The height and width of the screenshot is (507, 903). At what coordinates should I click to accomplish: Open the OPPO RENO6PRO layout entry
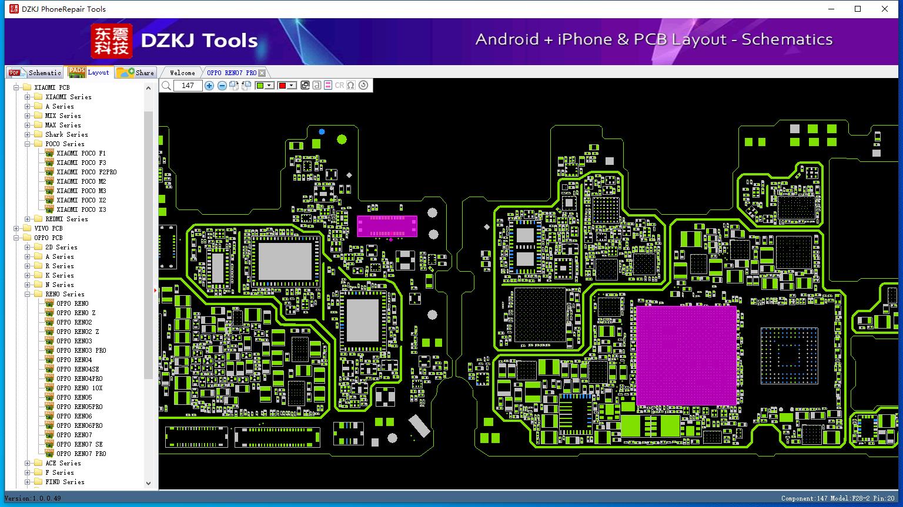tap(79, 425)
